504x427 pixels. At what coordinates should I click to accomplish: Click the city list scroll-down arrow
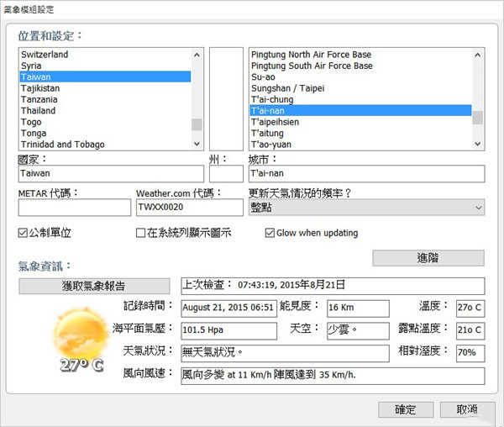coord(478,144)
